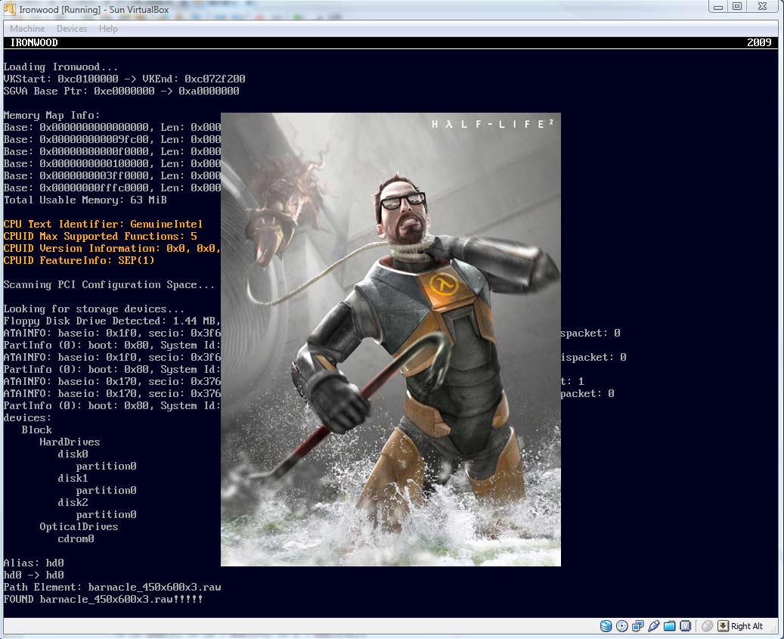Open the Devices menu
Image resolution: width=784 pixels, height=639 pixels.
72,29
